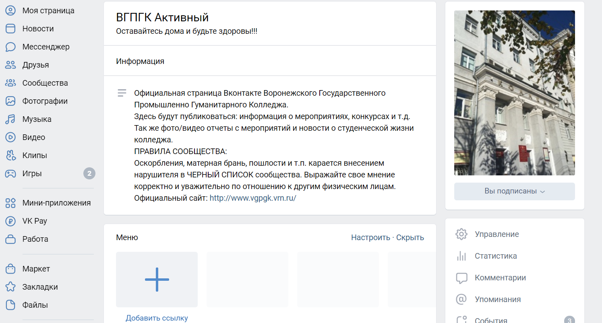Go to Сообщества menu label
Screen dimensions: 602x323
[45, 83]
